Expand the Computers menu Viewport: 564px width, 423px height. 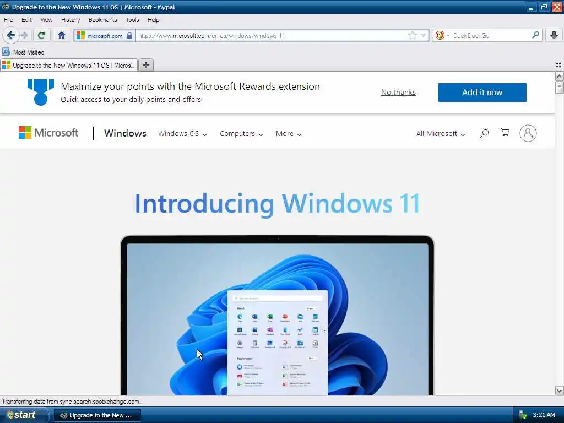[x=241, y=134]
